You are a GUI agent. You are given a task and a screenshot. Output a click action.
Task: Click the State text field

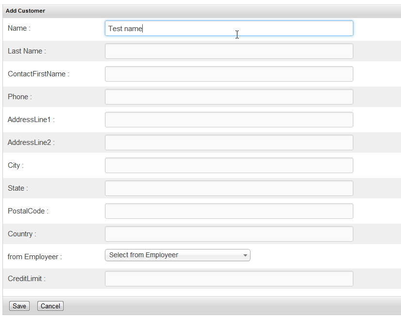coord(229,188)
